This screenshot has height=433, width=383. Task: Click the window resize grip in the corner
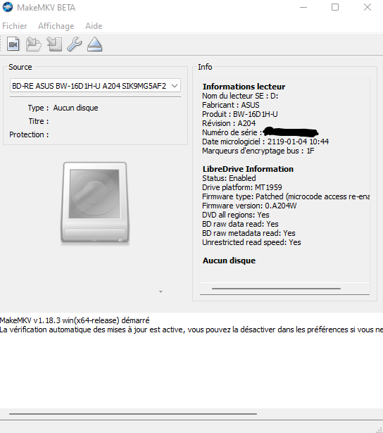[379, 429]
